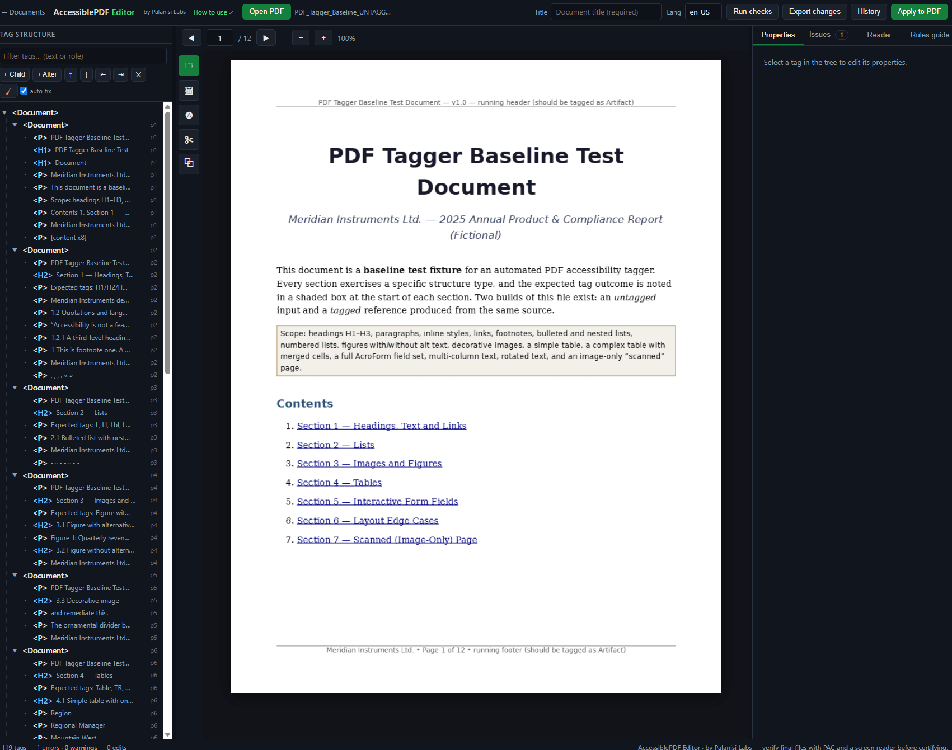The width and height of the screenshot is (952, 750).
Task: Select the dashed rectangle selection tool
Action: click(x=189, y=66)
